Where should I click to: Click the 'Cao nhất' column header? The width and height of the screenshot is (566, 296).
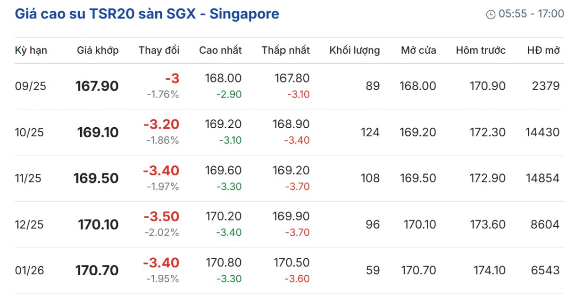pos(220,50)
